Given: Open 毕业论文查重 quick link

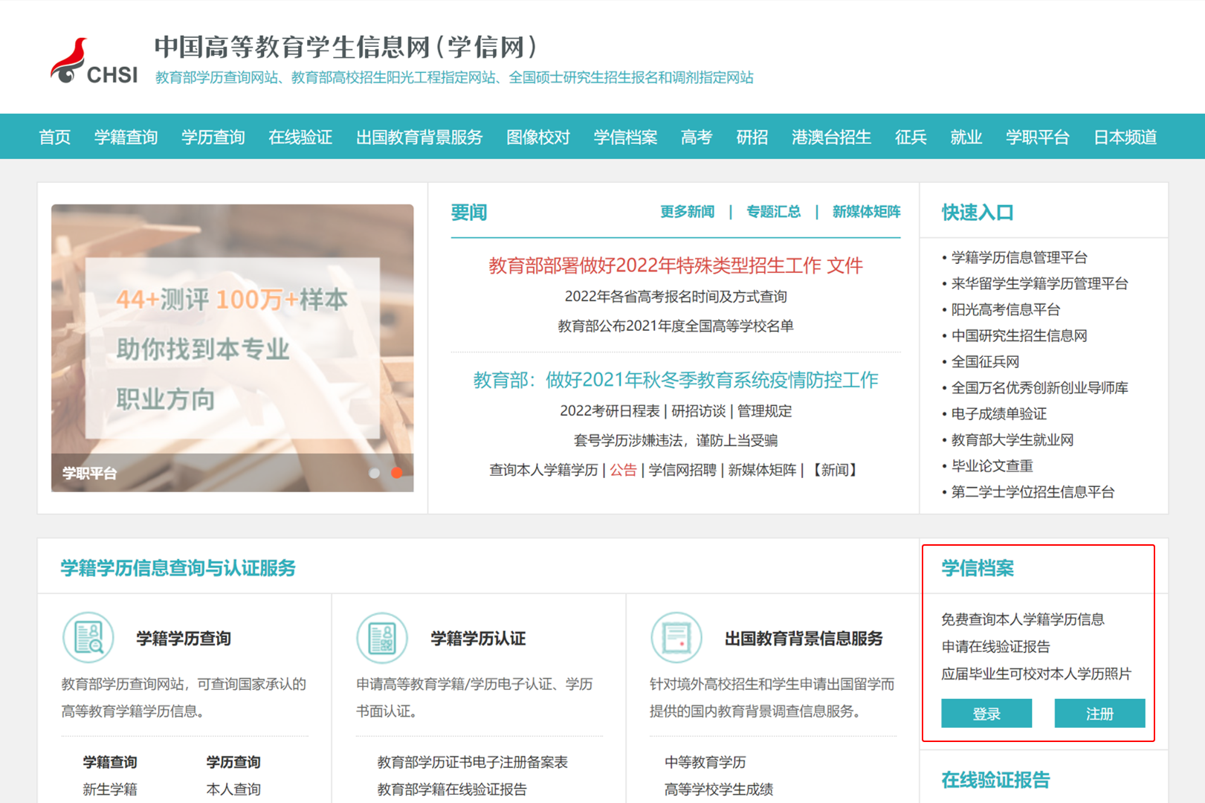Looking at the screenshot, I should coord(992,465).
